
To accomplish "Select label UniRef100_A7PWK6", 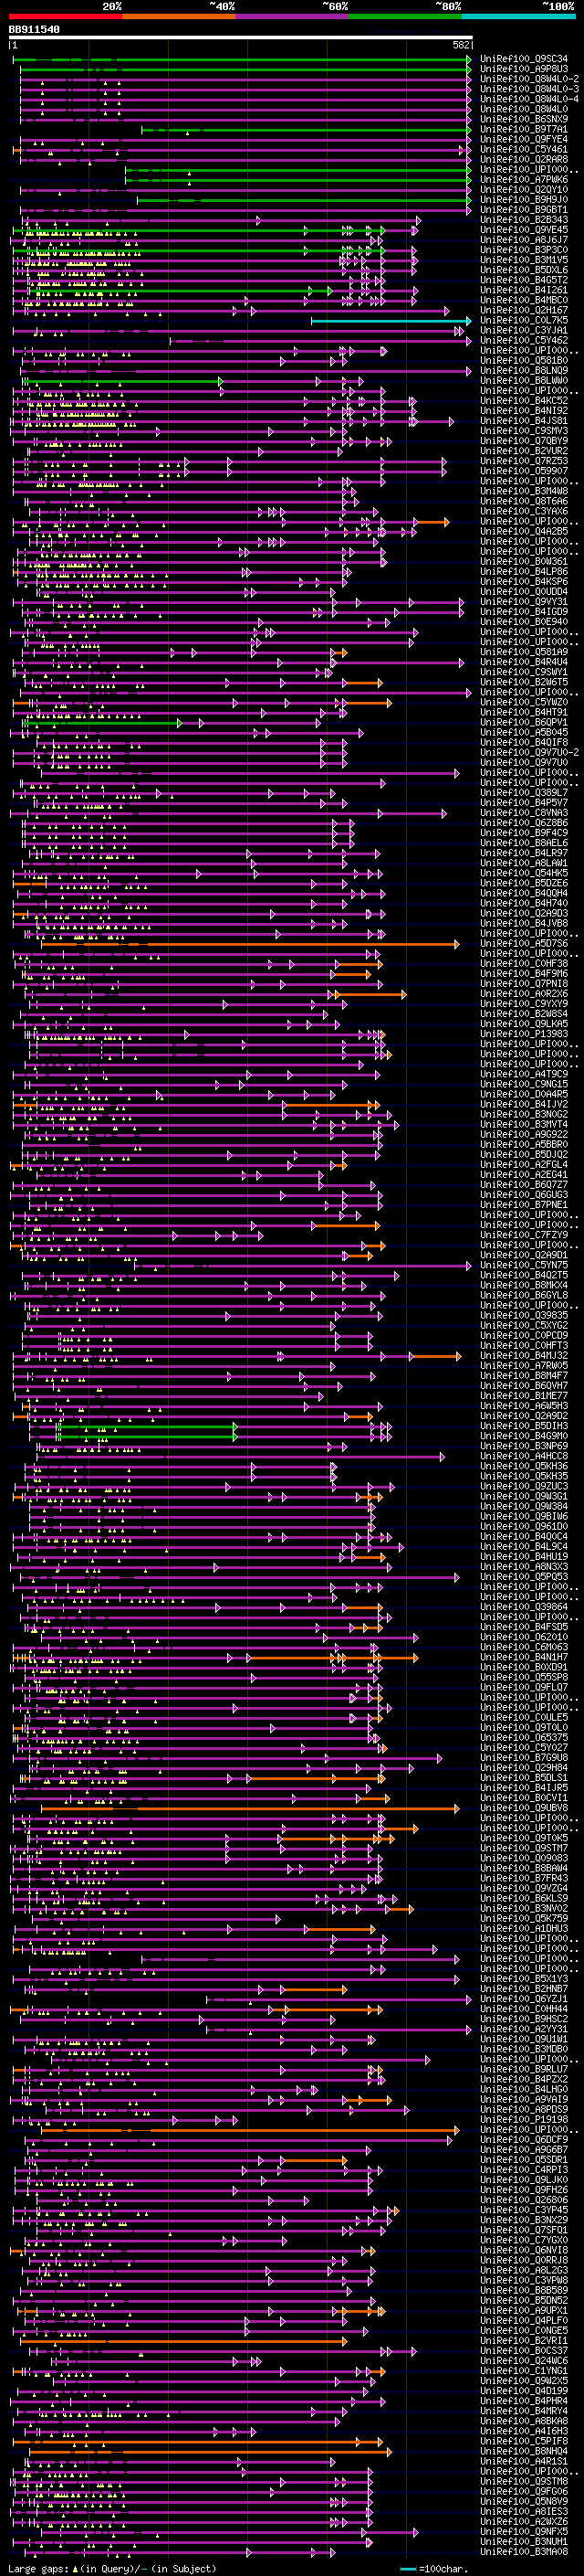I will click(523, 180).
